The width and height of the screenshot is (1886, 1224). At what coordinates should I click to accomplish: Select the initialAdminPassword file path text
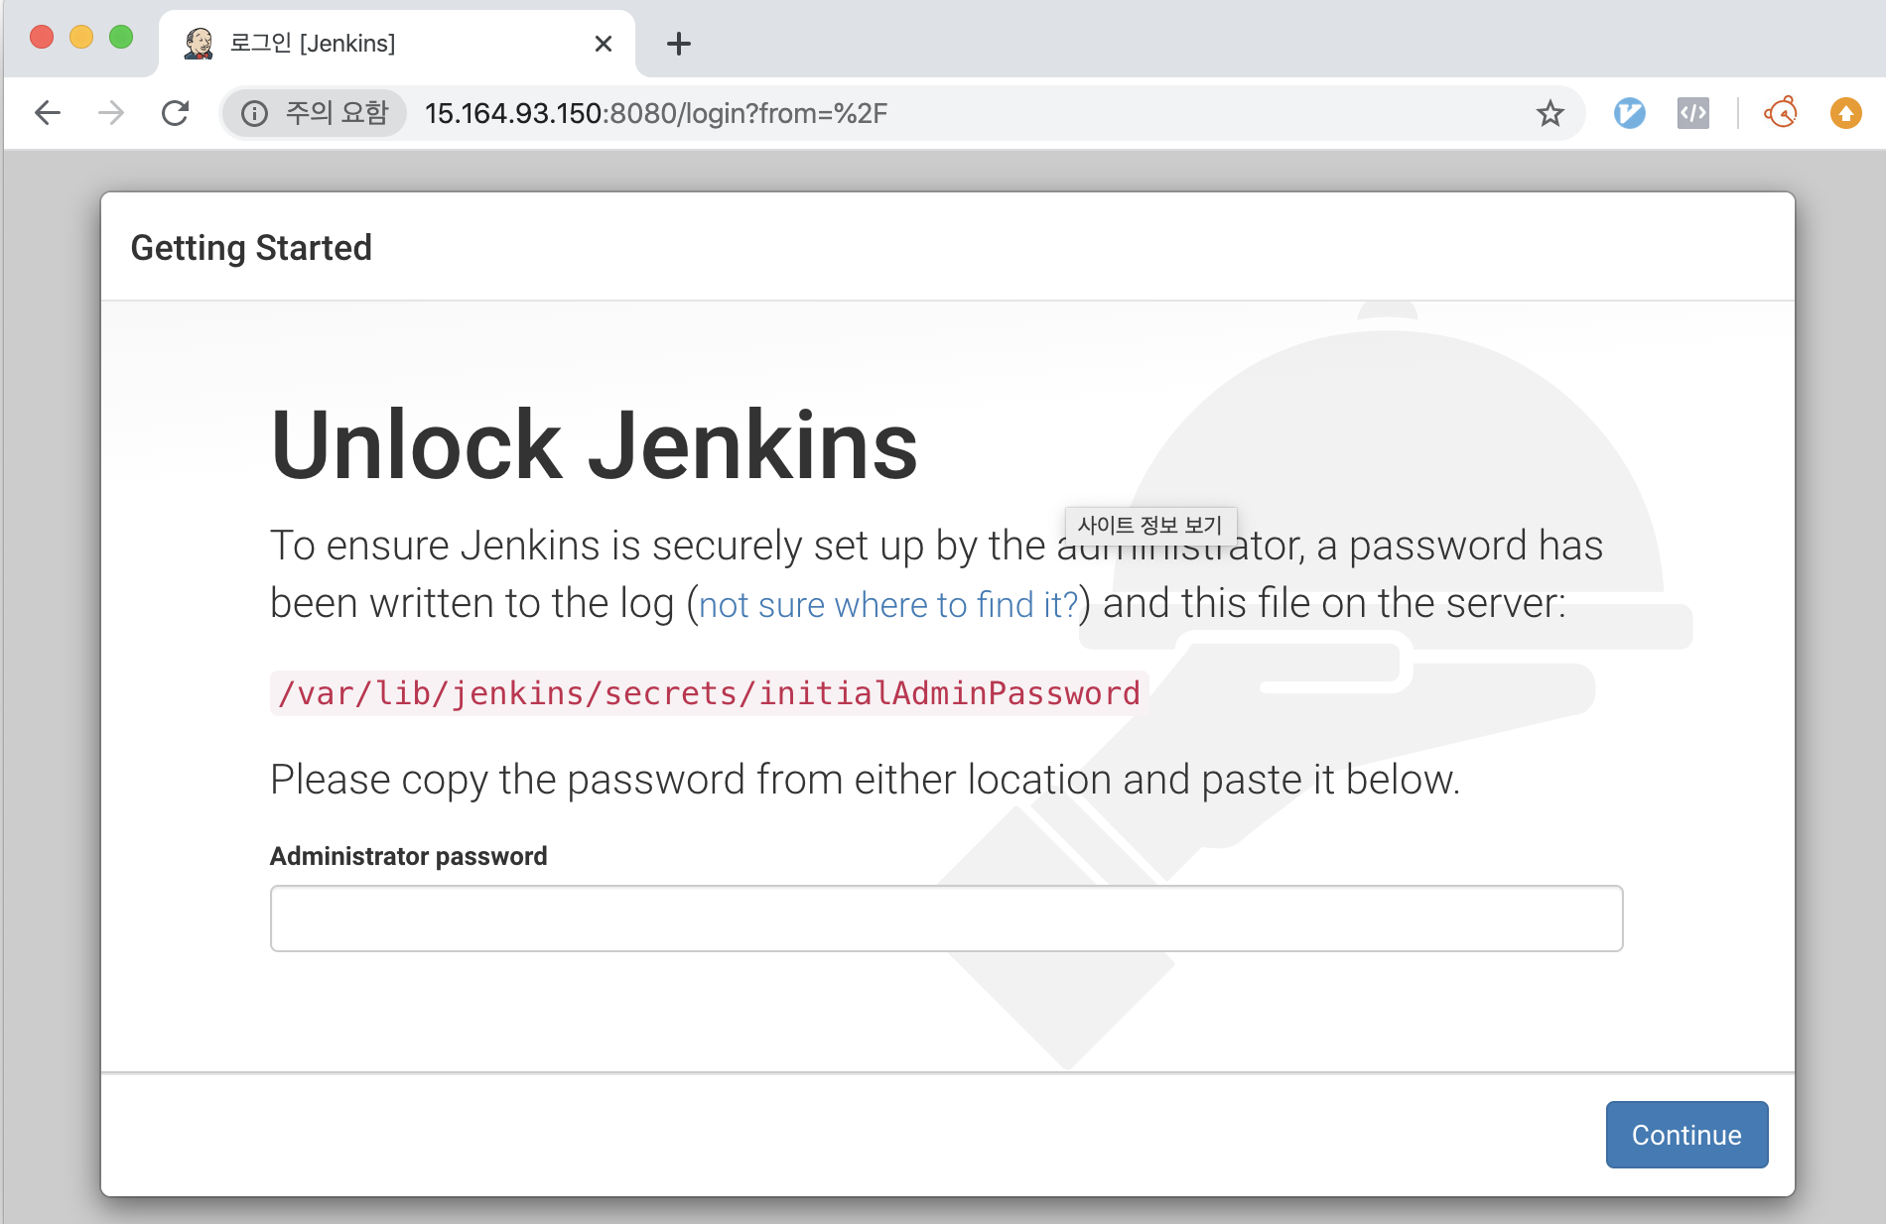(709, 692)
